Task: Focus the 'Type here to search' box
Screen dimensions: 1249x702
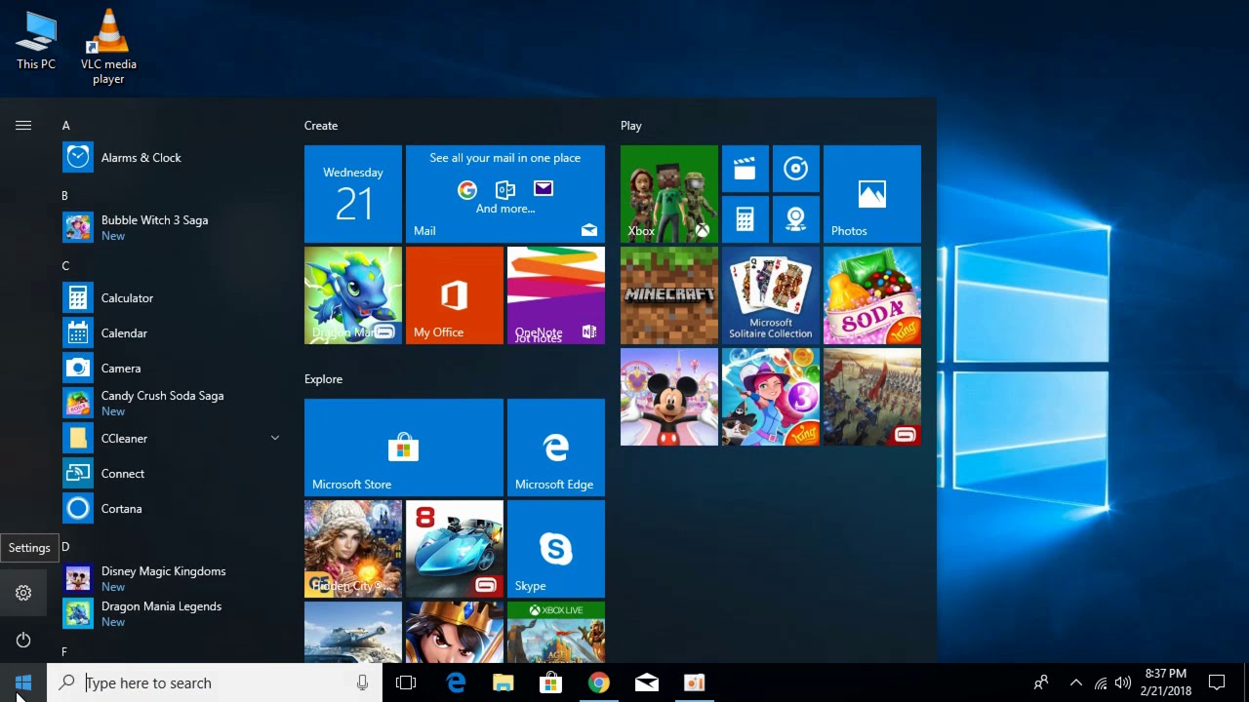Action: [215, 682]
